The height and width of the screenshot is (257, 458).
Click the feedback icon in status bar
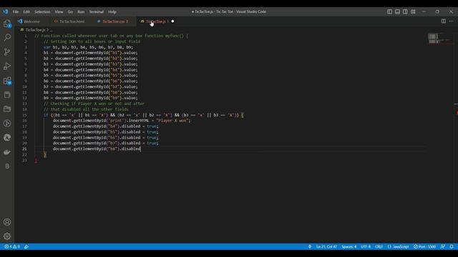coord(443,246)
